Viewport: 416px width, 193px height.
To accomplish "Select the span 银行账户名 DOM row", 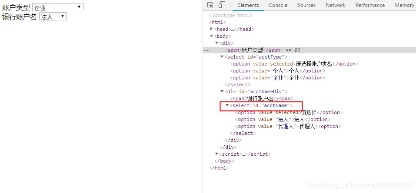I will [x=262, y=98].
